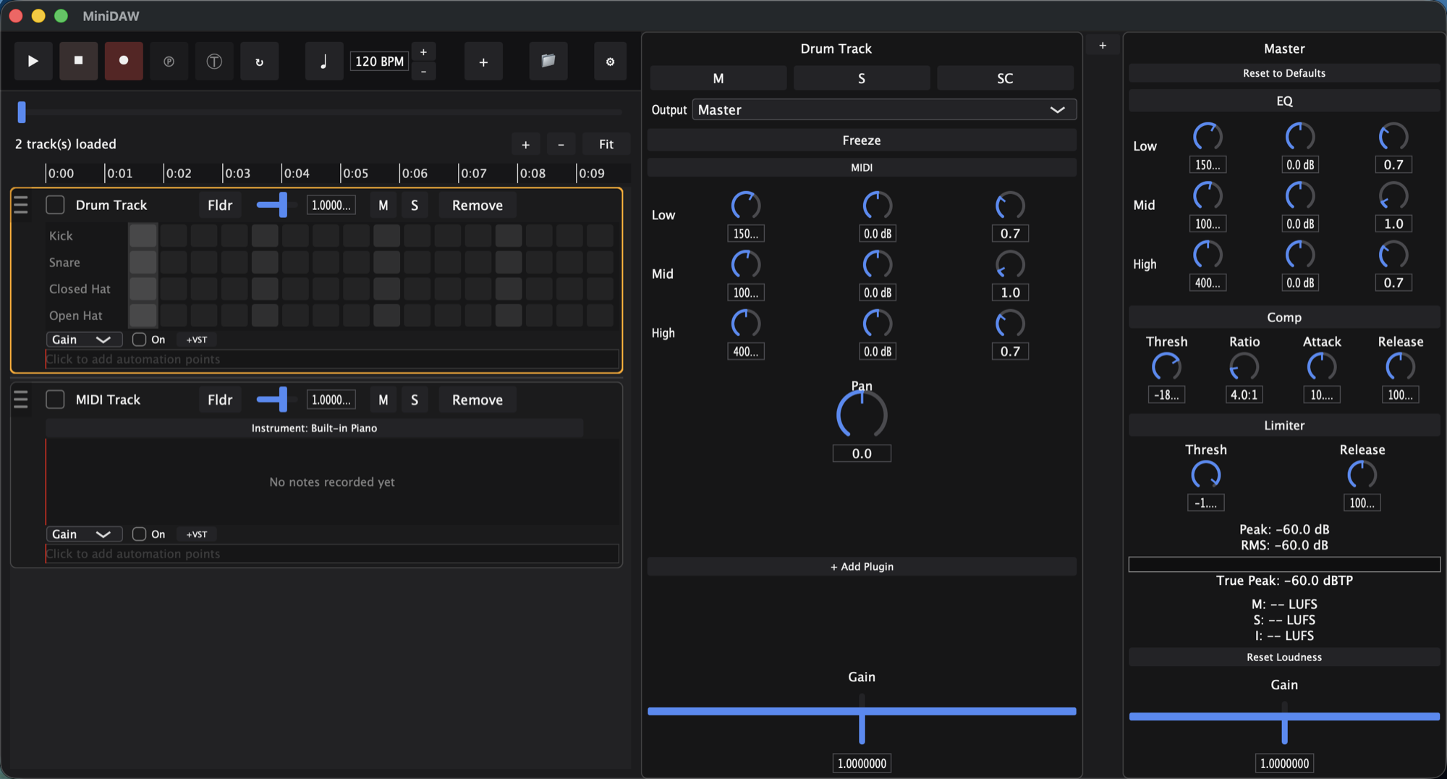
Task: Arm recording with the red record button
Action: [x=124, y=62]
